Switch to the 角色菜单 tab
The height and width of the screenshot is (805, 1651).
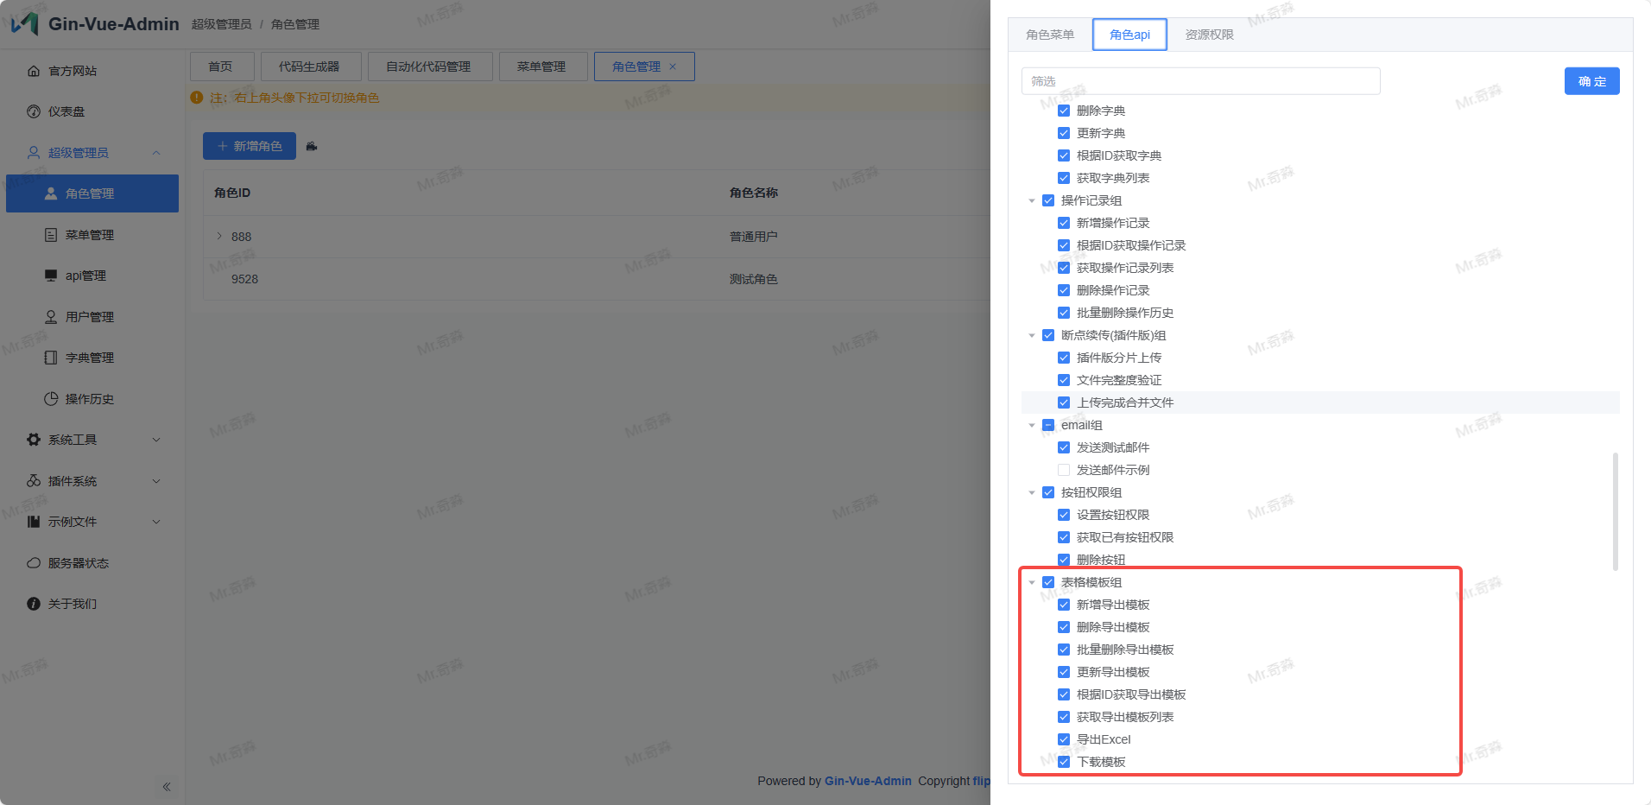(1050, 35)
